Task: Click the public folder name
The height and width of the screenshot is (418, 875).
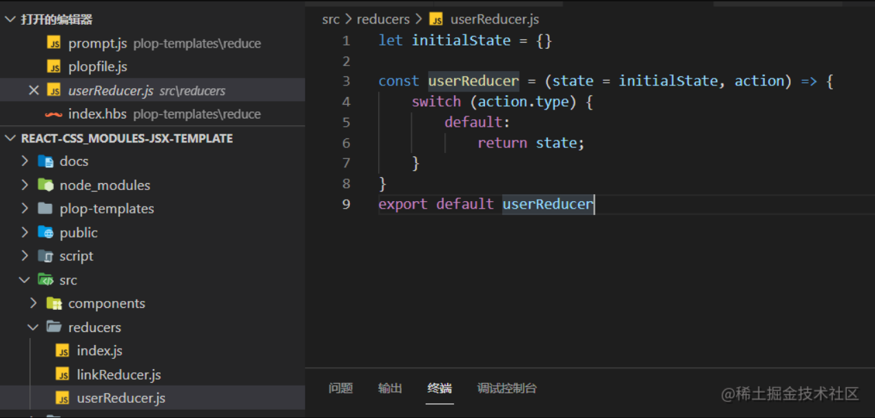Action: pyautogui.click(x=79, y=233)
